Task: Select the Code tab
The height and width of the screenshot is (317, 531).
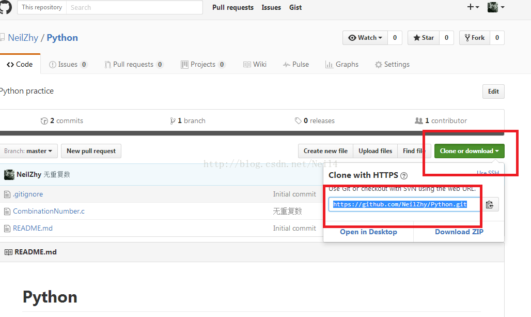Action: [20, 64]
